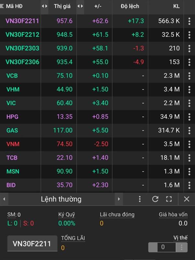This screenshot has height=260, width=195.
Task: Open the three-dot menu for GAS row
Action: (189, 130)
